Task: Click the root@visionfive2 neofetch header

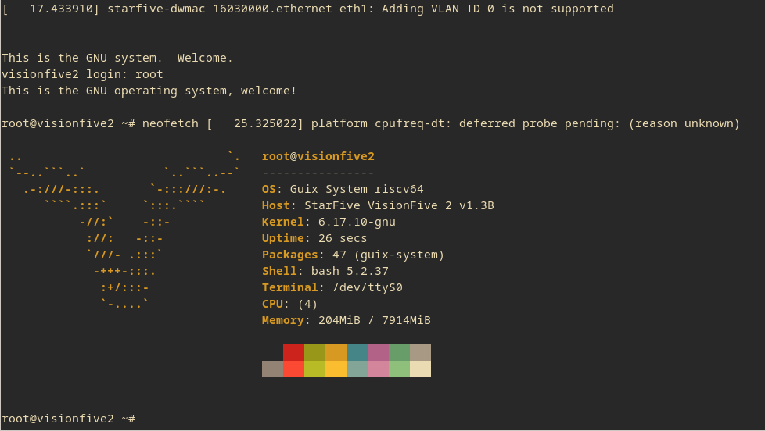Action: 318,156
